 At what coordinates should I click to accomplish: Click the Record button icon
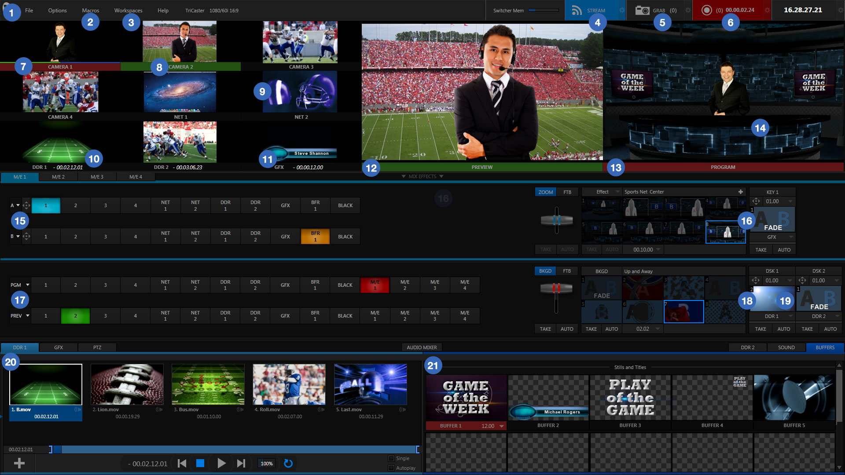point(706,11)
